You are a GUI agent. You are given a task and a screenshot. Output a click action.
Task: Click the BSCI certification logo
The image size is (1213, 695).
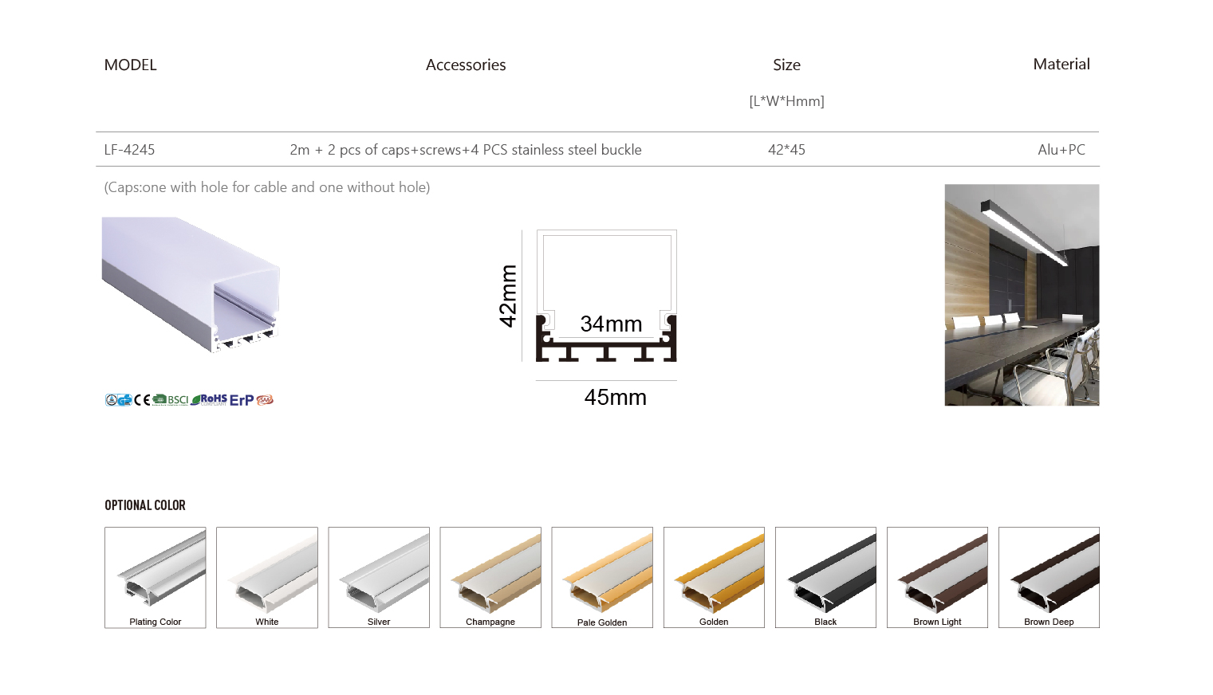[x=171, y=400]
